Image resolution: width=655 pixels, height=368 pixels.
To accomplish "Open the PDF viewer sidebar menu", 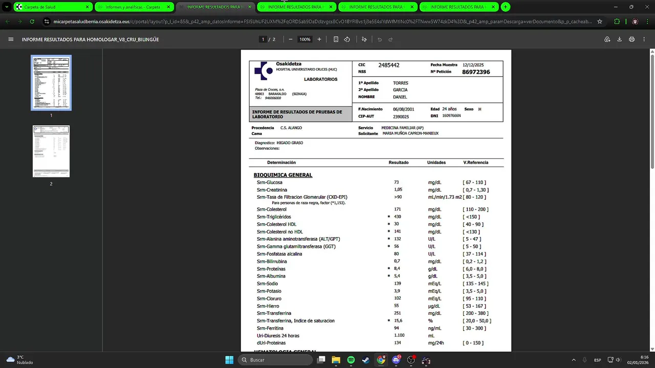I will pos(11,39).
